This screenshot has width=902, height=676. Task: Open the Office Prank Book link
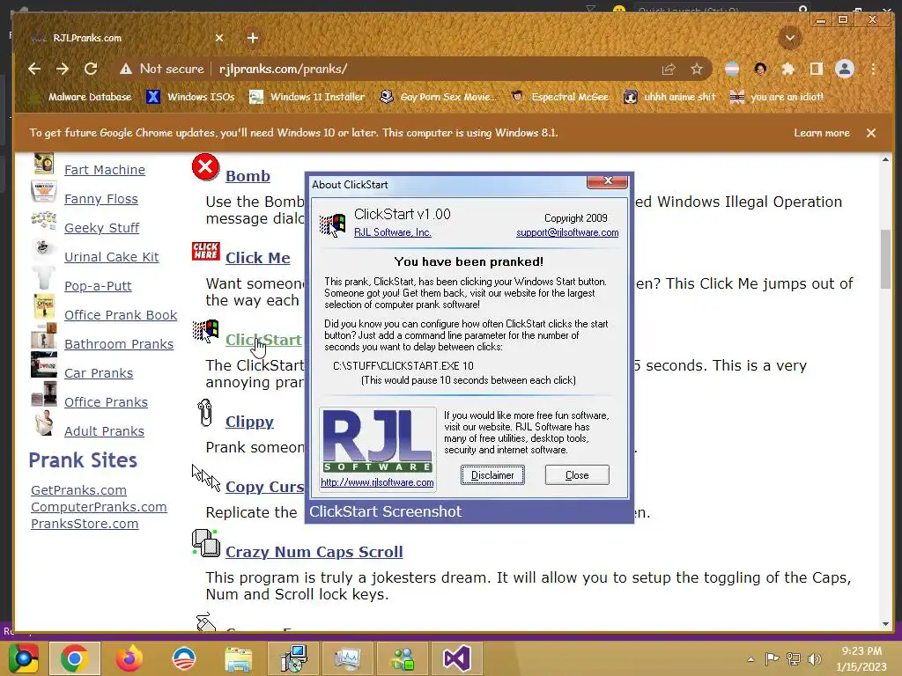121,315
